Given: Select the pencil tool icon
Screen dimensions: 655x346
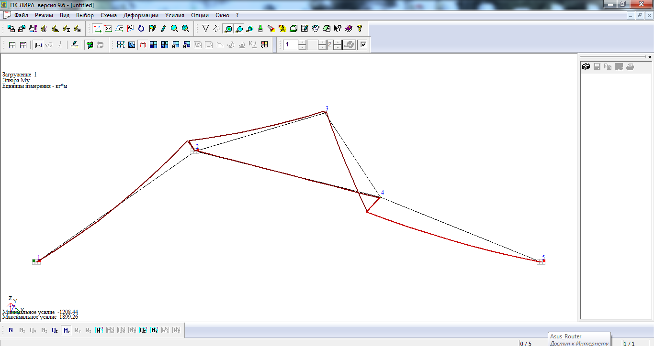Looking at the screenshot, I should click(x=163, y=29).
